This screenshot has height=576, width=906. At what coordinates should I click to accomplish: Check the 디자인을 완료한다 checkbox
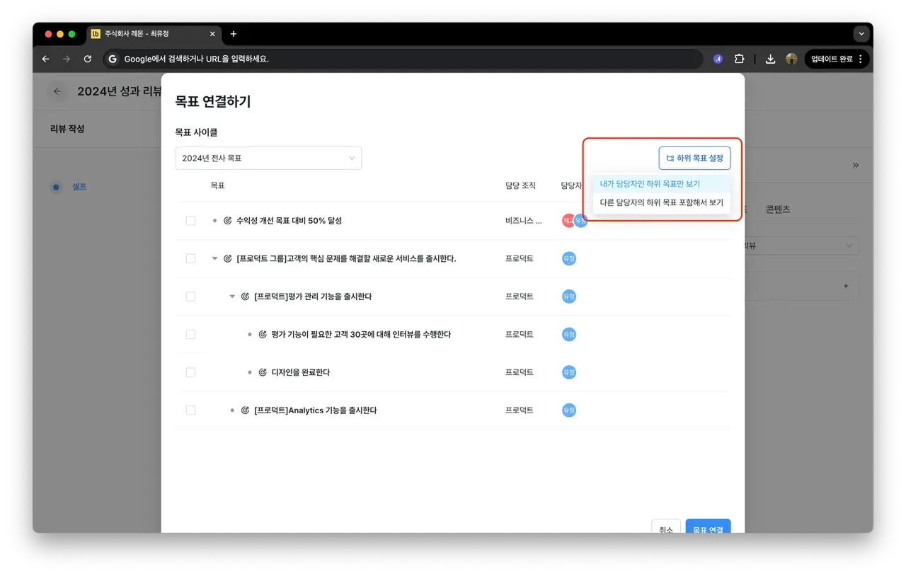point(190,372)
